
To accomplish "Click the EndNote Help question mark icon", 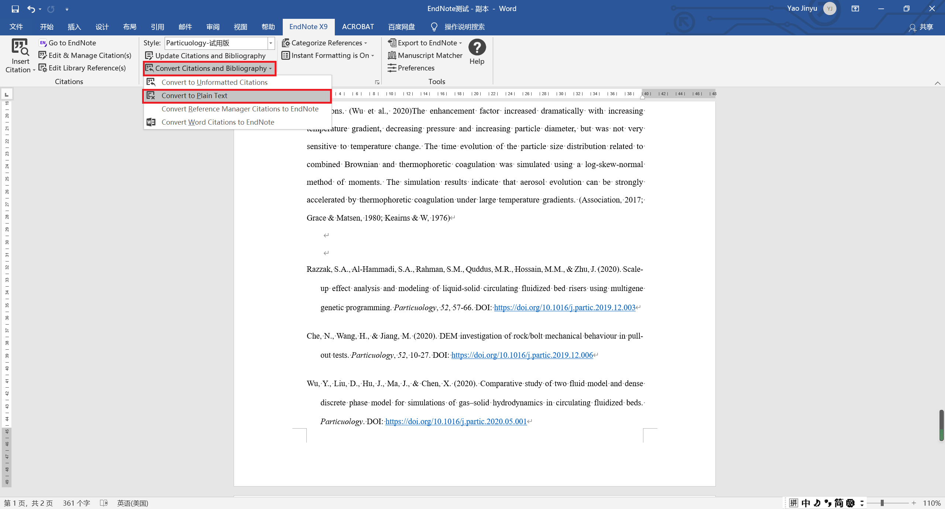I will click(477, 47).
